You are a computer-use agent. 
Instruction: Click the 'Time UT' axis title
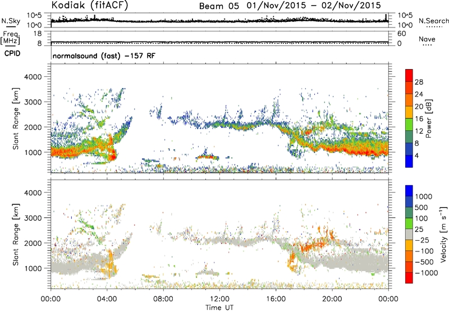click(219, 308)
